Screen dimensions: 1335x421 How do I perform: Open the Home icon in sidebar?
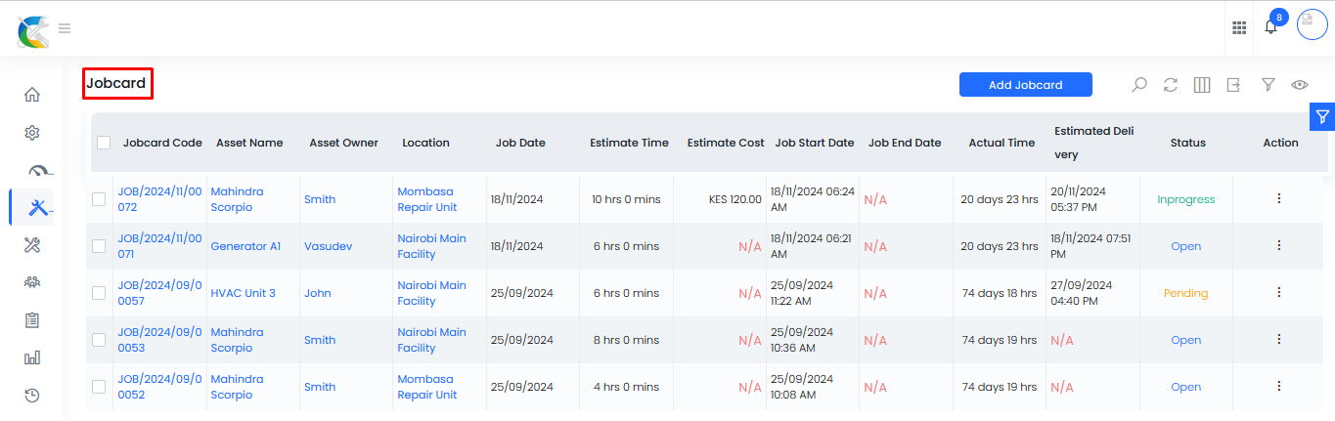tap(32, 95)
